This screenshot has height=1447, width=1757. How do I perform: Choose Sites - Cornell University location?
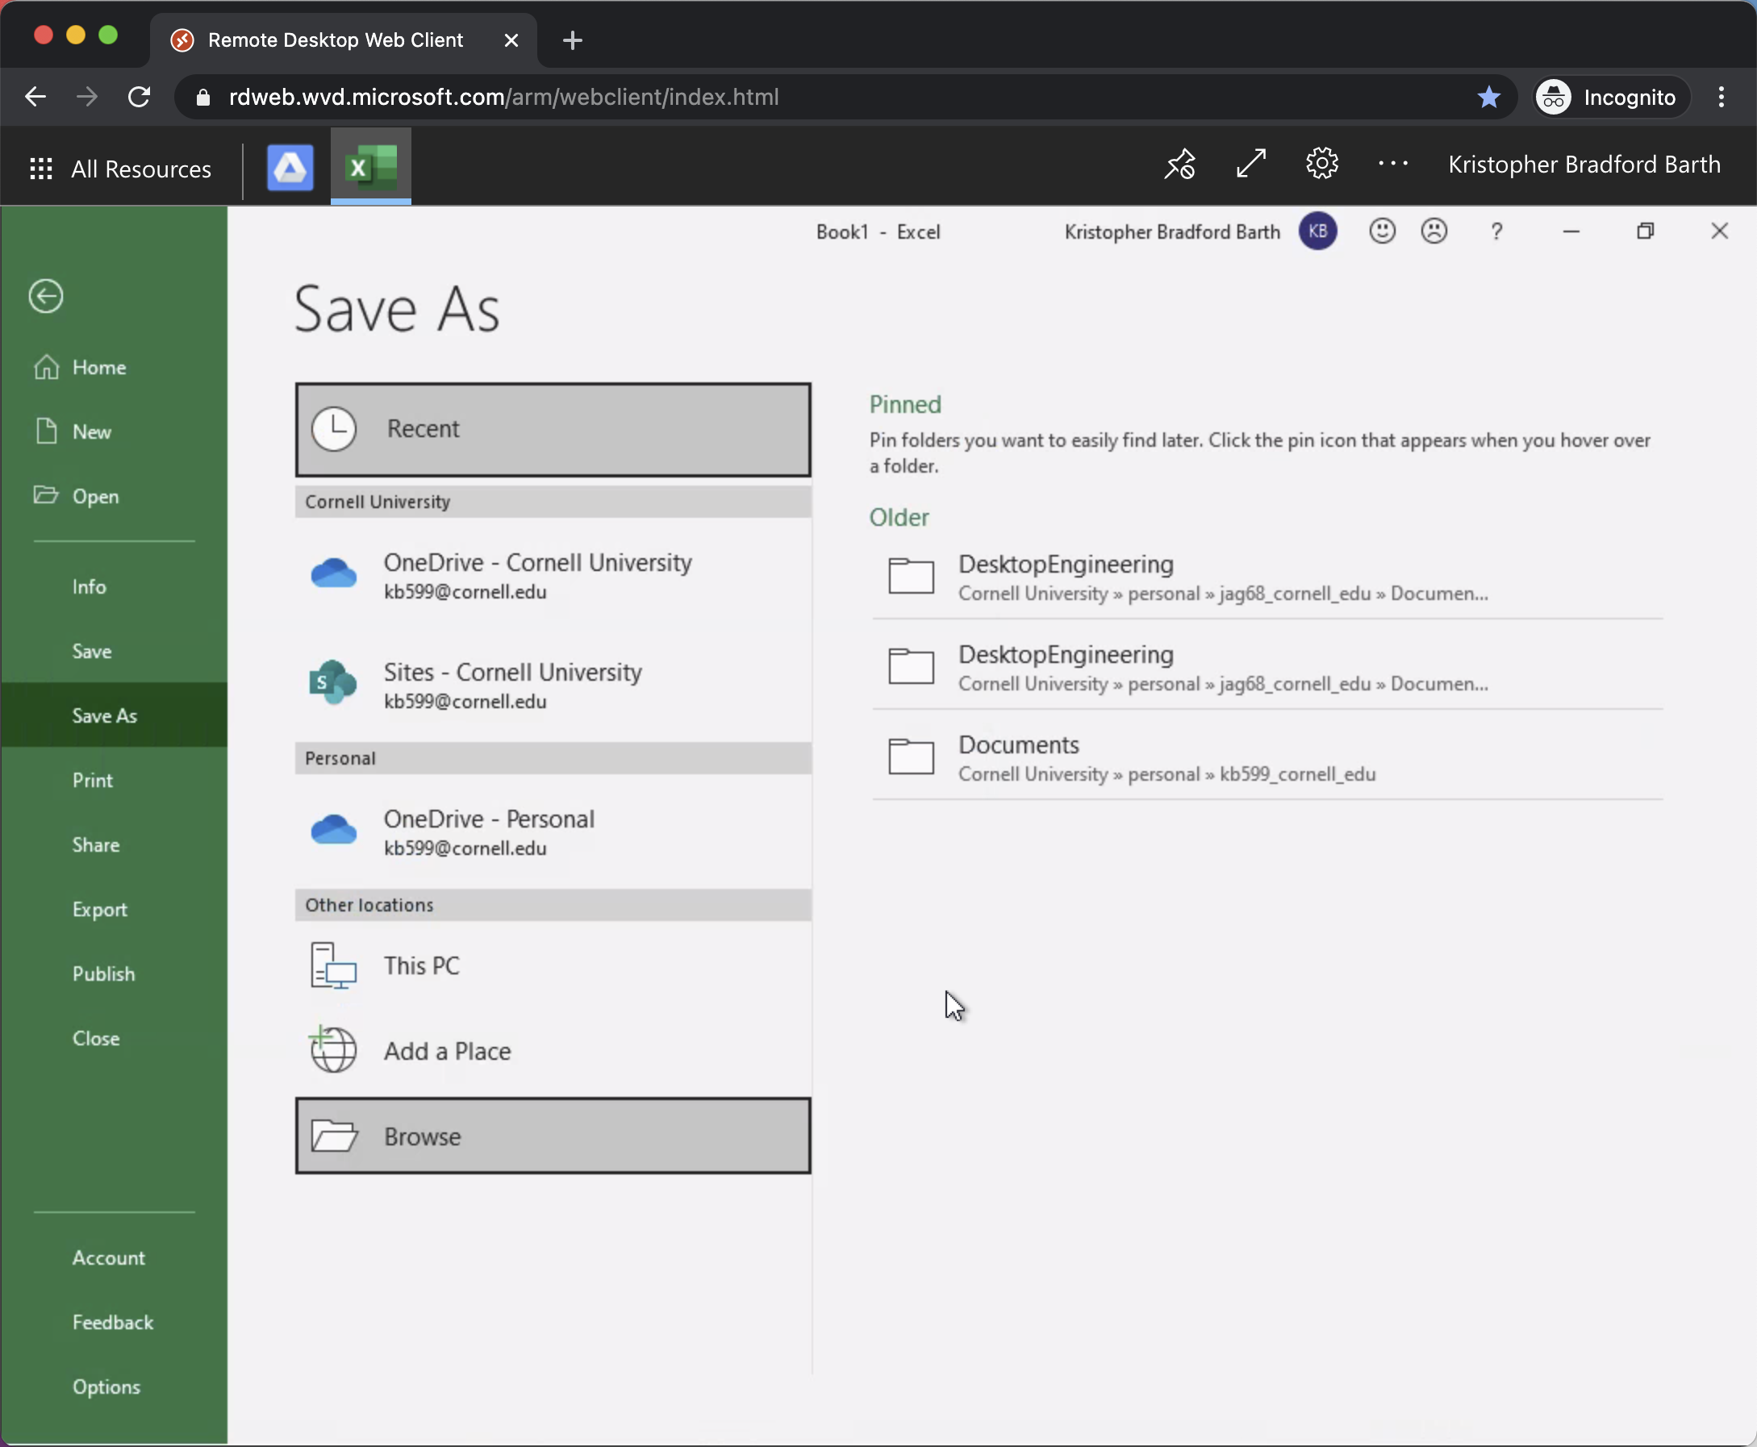pyautogui.click(x=553, y=684)
